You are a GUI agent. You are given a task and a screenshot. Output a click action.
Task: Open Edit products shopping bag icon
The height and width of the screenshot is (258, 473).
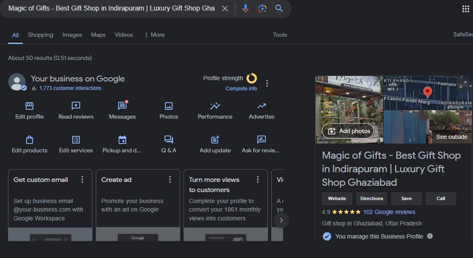pos(30,140)
